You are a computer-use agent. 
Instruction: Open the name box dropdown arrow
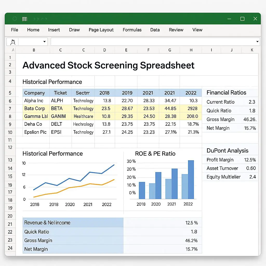tap(44, 42)
